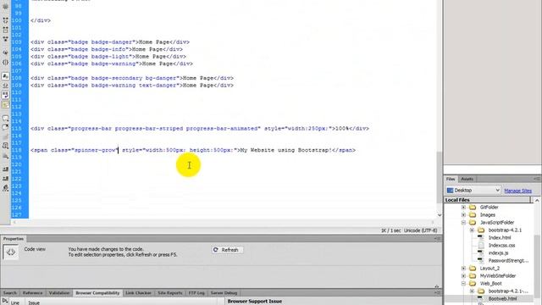Open the Reference tab
Viewport: 542px width, 305px height.
tap(32, 293)
